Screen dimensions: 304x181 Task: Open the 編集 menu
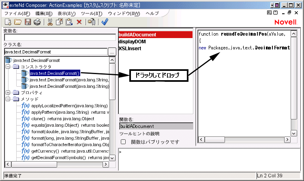pos(44,13)
